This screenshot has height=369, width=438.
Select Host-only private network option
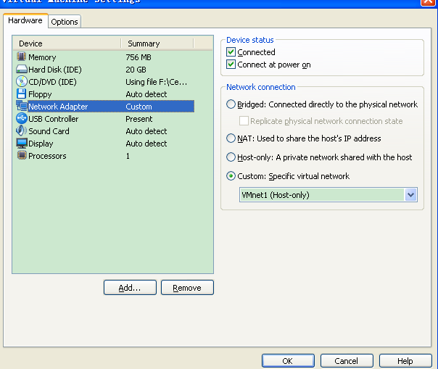pyautogui.click(x=231, y=157)
